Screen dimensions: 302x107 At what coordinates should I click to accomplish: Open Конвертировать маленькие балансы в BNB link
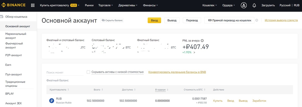177,72
